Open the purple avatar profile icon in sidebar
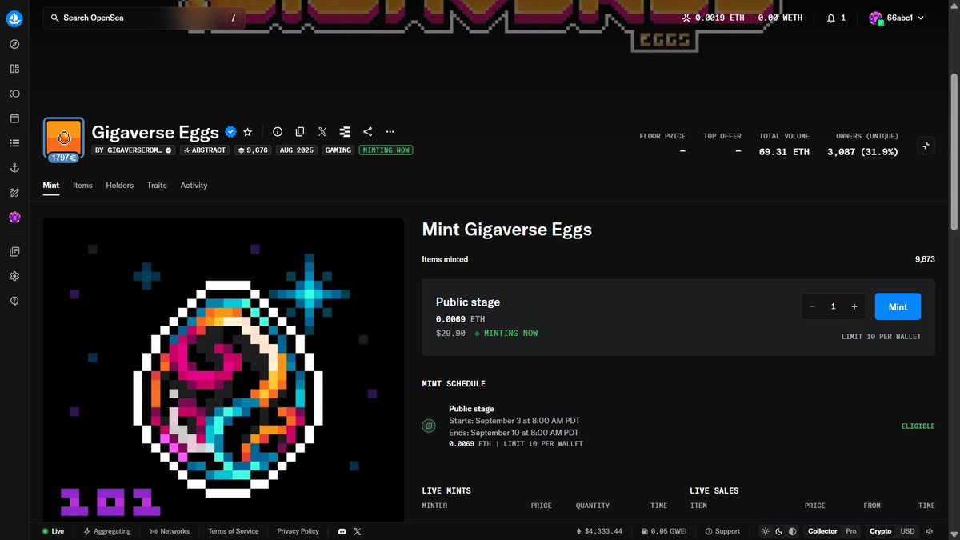This screenshot has width=960, height=540. 14,218
